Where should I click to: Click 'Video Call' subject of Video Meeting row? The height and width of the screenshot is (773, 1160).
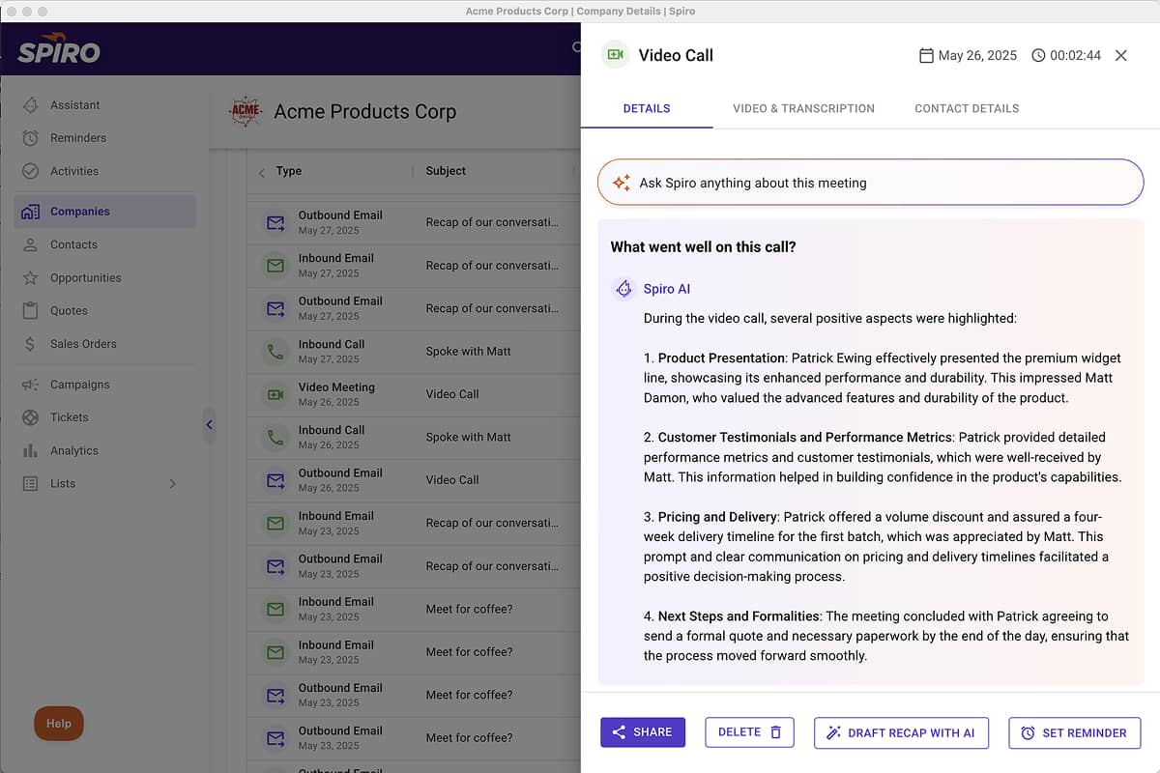[x=452, y=394]
